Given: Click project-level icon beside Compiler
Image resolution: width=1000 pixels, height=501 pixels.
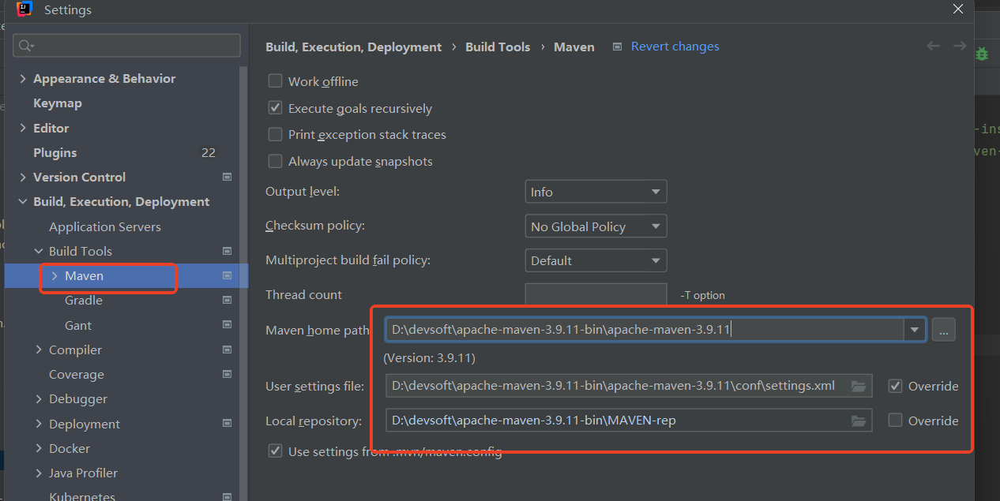Looking at the screenshot, I should click(227, 350).
